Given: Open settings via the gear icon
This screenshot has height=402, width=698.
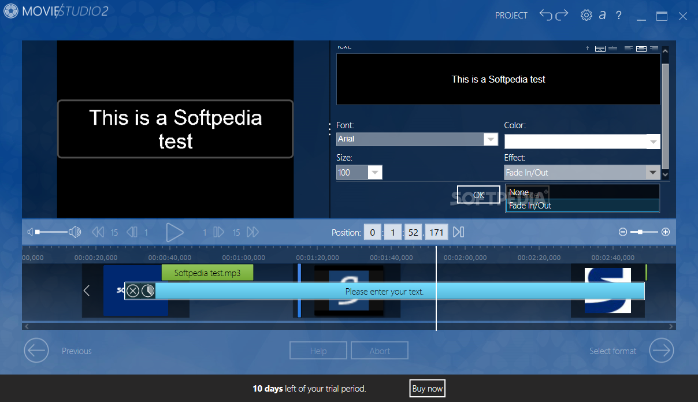Looking at the screenshot, I should [x=586, y=15].
